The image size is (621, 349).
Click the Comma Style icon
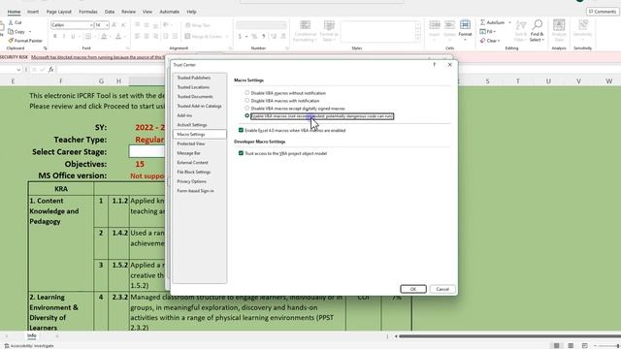263,37
